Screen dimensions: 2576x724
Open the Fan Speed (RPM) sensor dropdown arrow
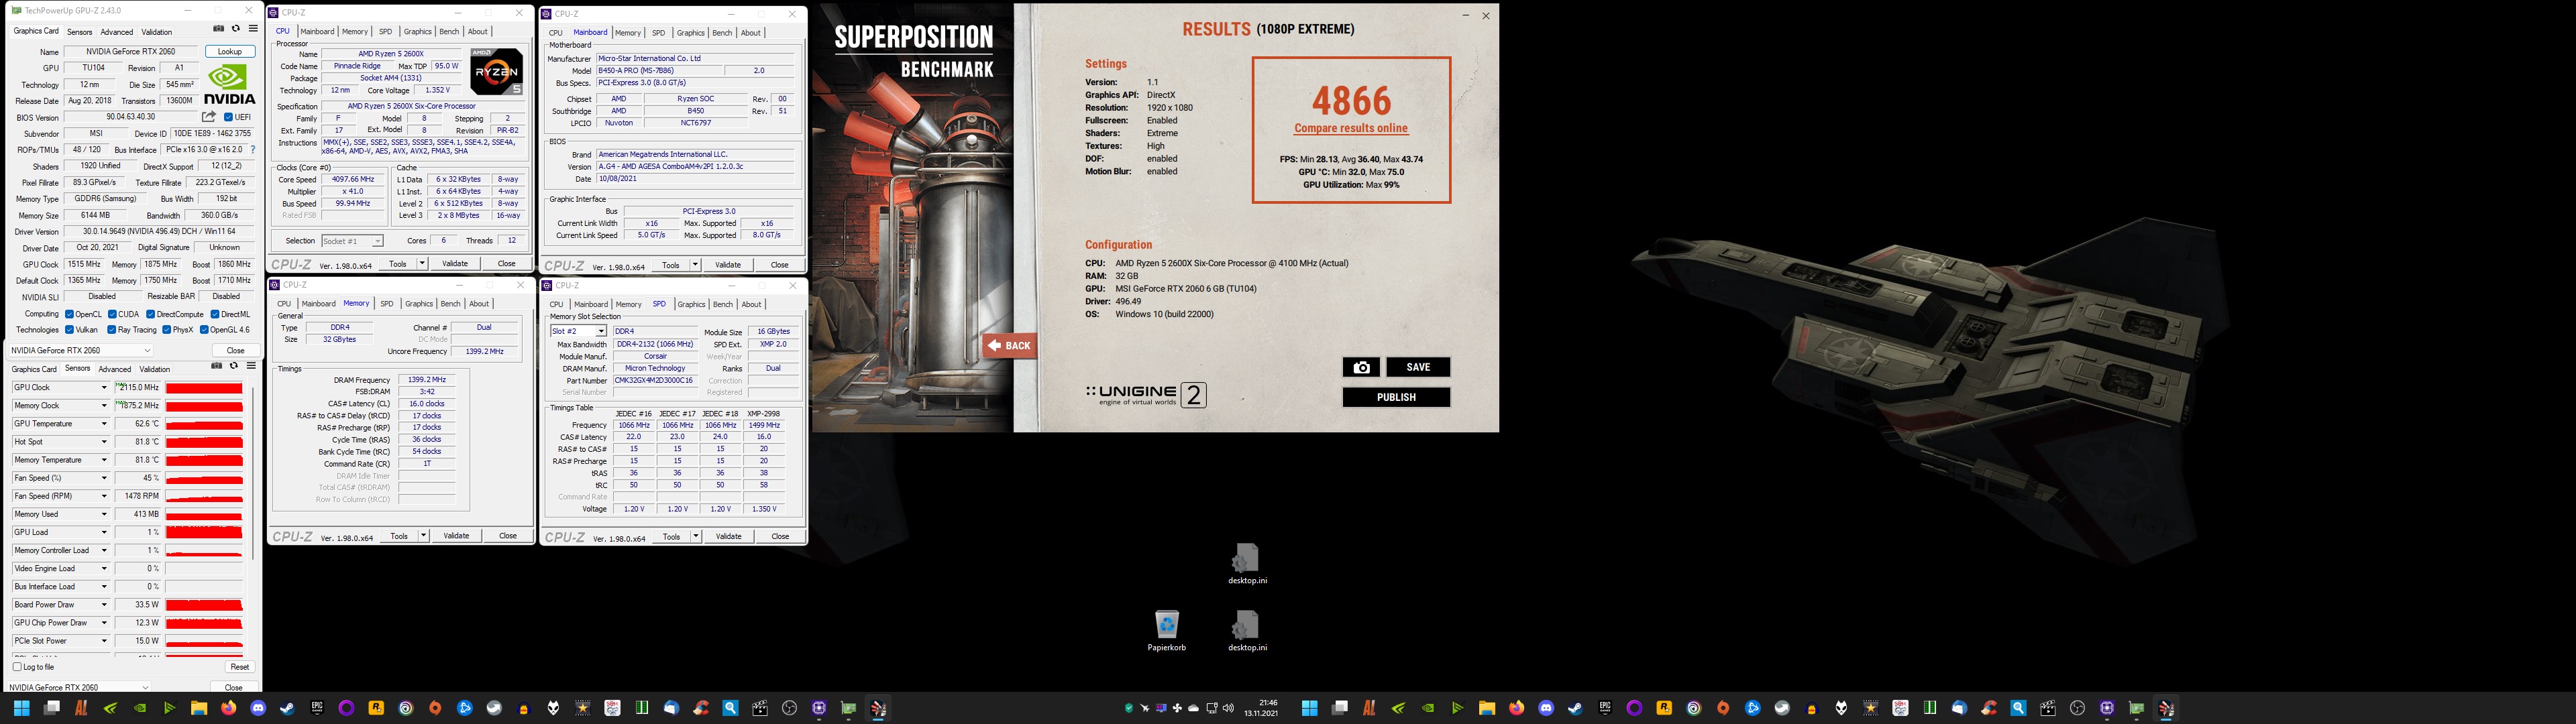click(103, 496)
